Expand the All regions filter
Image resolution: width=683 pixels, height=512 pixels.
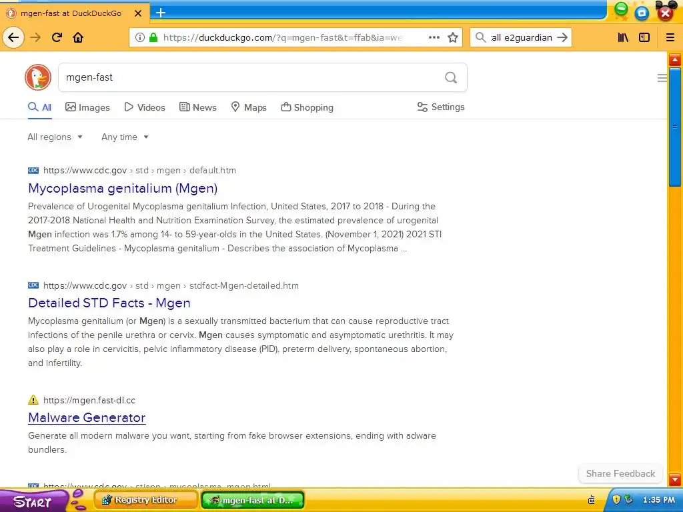point(55,137)
